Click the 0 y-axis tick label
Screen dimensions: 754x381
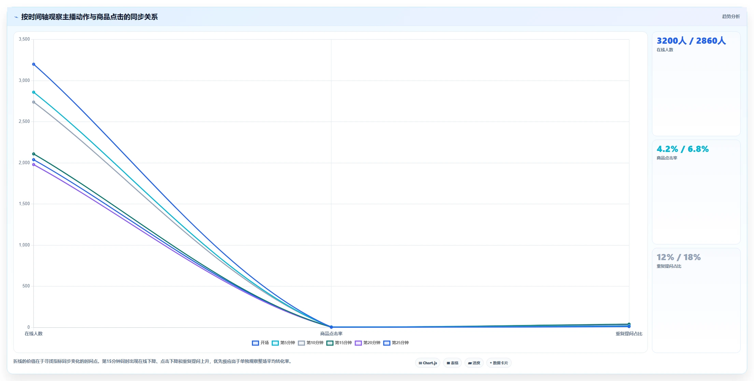(29, 327)
